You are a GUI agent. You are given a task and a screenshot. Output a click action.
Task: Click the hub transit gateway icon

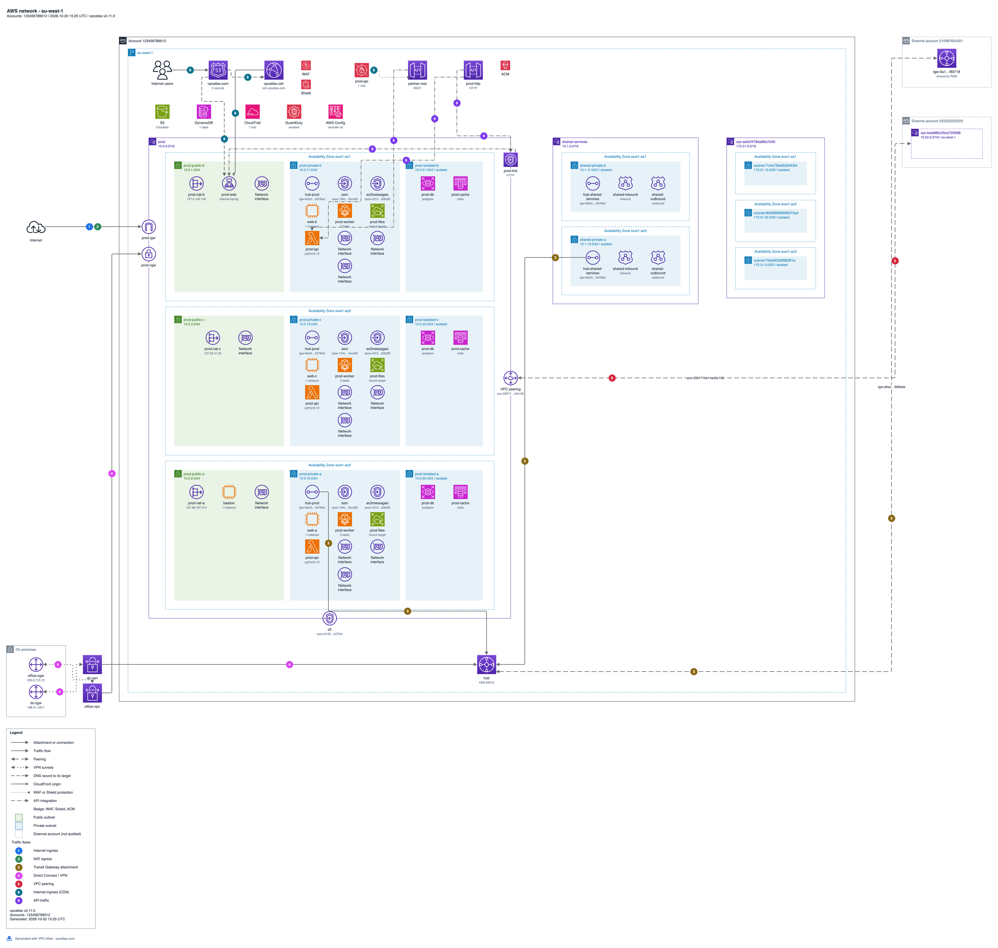486,664
